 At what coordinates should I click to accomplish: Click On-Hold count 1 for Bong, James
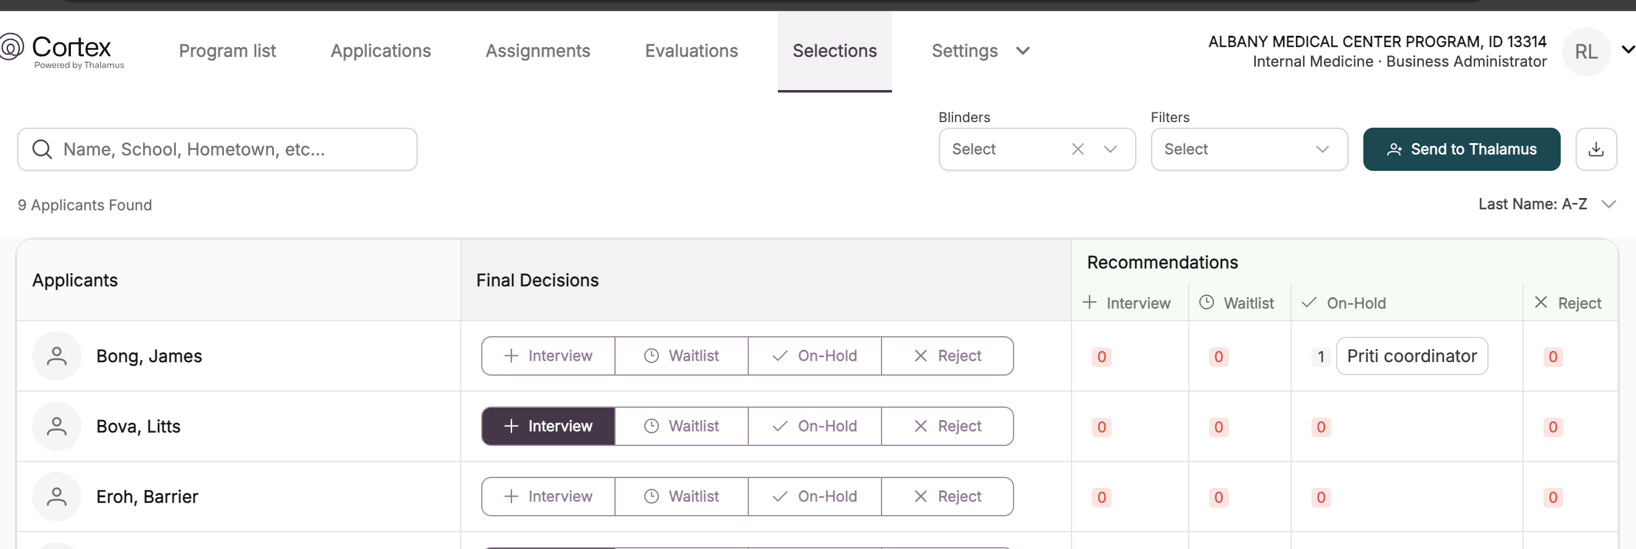[x=1321, y=357]
